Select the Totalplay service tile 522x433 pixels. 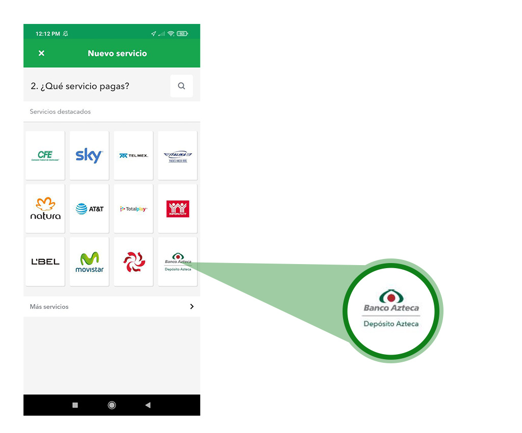(134, 209)
